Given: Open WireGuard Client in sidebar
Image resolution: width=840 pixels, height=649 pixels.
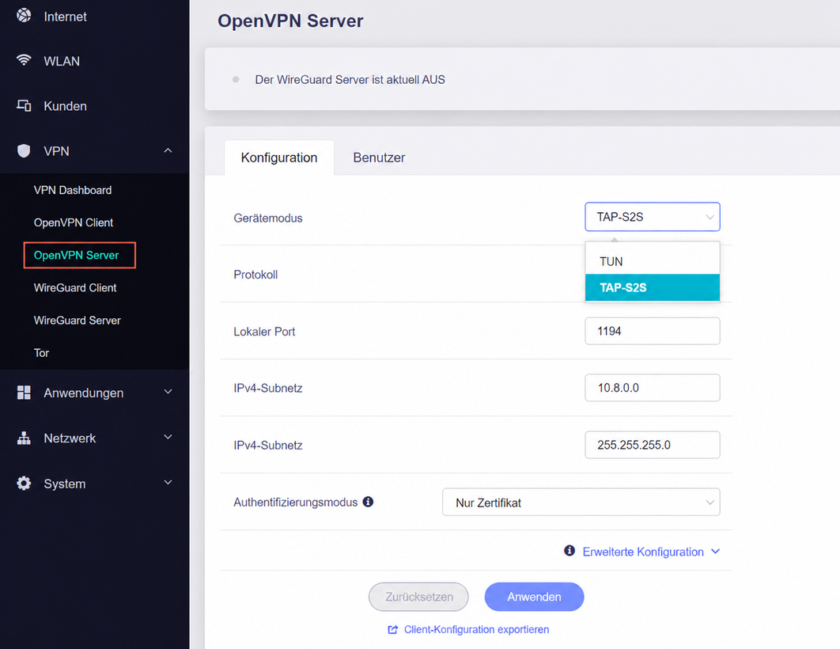Looking at the screenshot, I should pos(75,288).
